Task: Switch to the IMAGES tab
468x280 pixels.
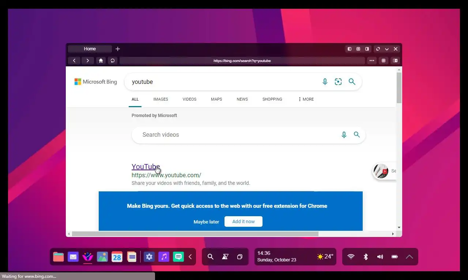Action: click(x=161, y=99)
